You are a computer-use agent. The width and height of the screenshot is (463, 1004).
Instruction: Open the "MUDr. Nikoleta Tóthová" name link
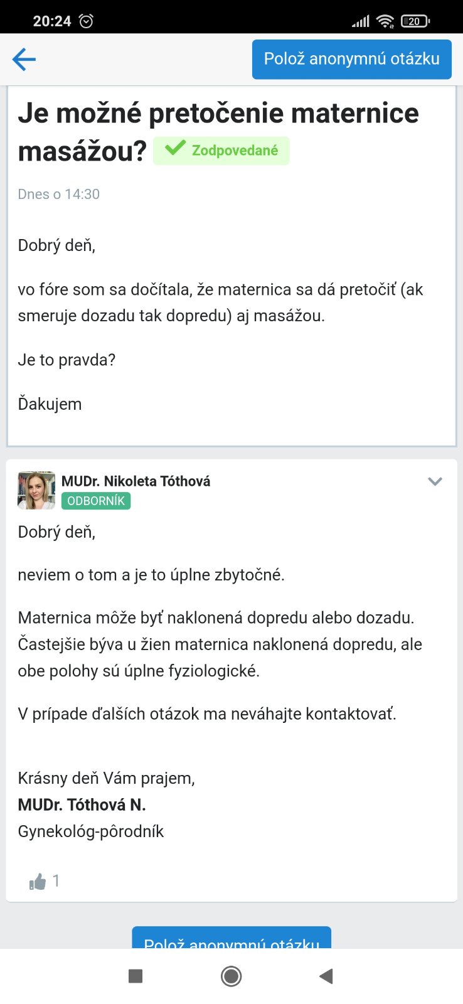pyautogui.click(x=136, y=481)
